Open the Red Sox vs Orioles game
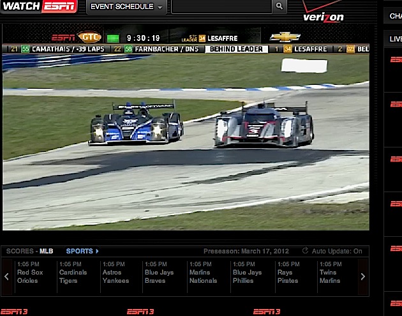402x316 pixels. (30, 273)
